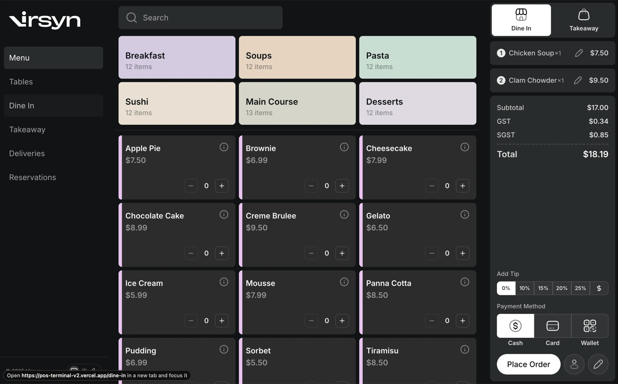Select 10% tip option
Image resolution: width=618 pixels, height=384 pixels.
524,288
